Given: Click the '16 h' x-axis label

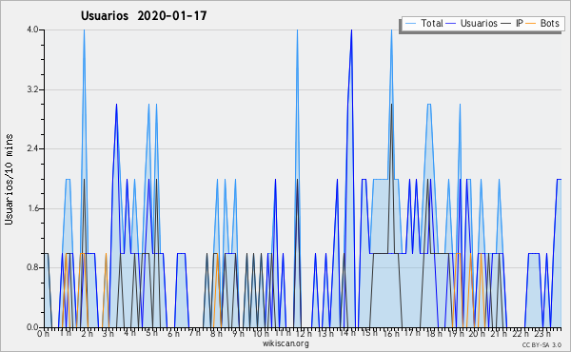Looking at the screenshot, I should 391,334.
